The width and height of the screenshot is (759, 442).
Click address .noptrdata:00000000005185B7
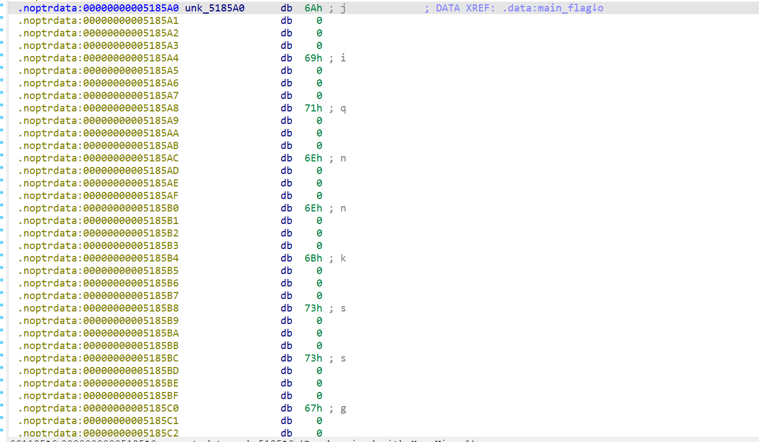(98, 296)
